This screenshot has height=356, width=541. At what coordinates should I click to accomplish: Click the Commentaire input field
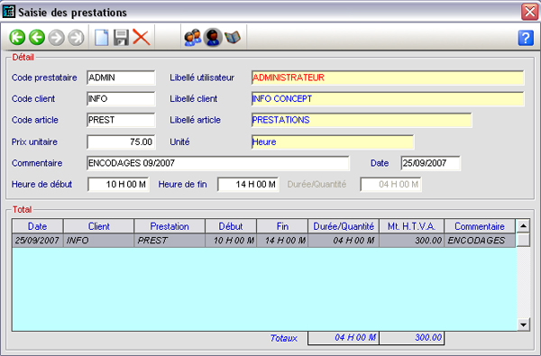218,163
